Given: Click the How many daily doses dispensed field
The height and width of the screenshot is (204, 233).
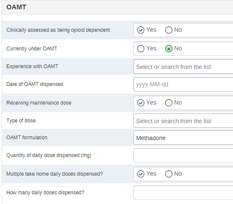Looking at the screenshot, I should pyautogui.click(x=183, y=193).
